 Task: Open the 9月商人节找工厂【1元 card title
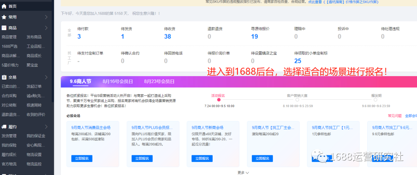(333, 127)
